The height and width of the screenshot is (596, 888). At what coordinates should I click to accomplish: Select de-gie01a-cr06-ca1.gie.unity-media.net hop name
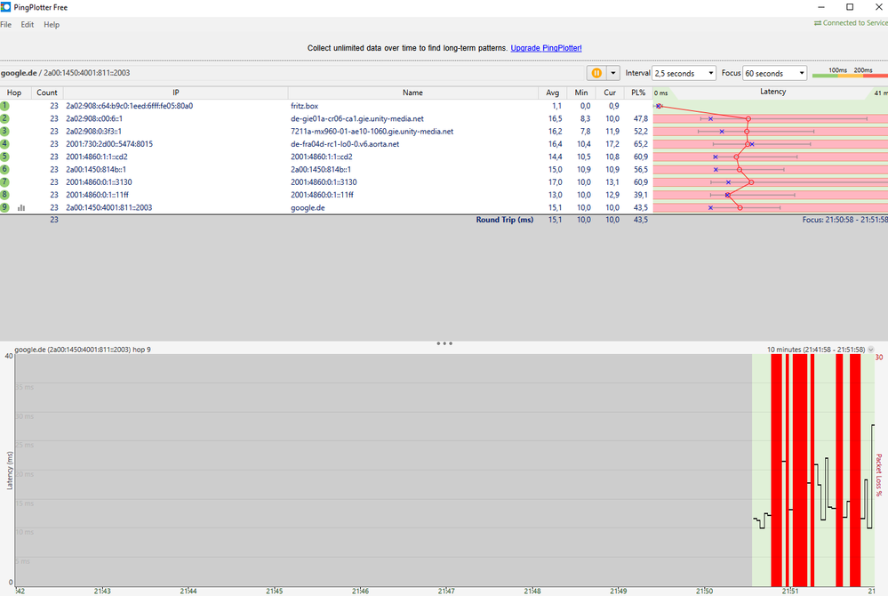(x=357, y=118)
